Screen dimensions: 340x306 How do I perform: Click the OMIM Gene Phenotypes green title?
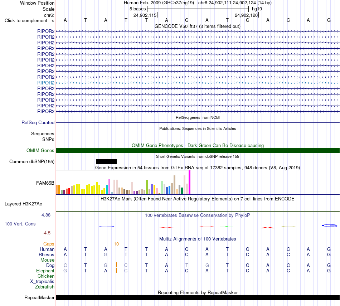198,146
